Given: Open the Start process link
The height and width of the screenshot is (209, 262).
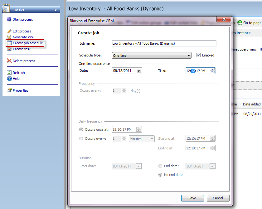Looking at the screenshot, I should [x=23, y=19].
